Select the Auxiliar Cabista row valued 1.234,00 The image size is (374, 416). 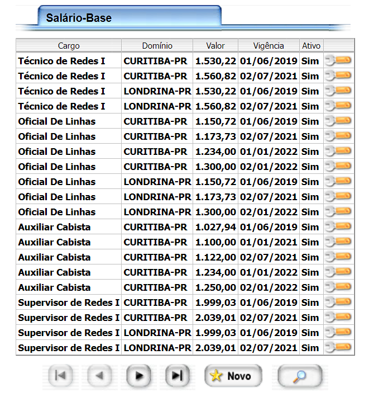pyautogui.click(x=54, y=272)
